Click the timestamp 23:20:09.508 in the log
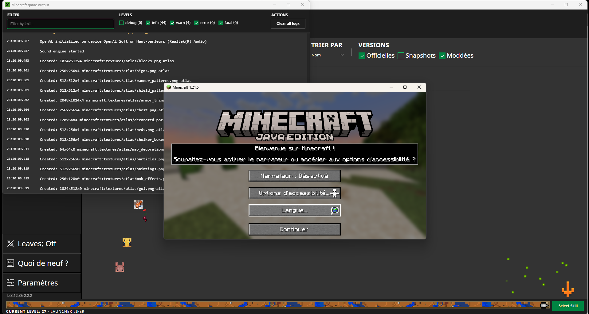This screenshot has width=589, height=314. pos(18,120)
